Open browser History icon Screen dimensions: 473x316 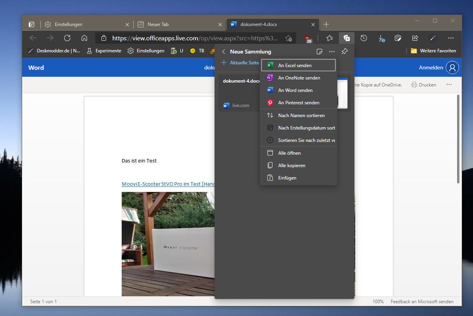(x=364, y=38)
